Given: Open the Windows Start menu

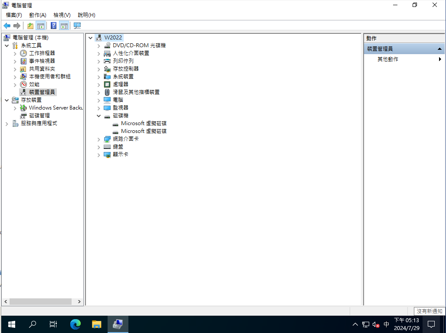Looking at the screenshot, I should 11,324.
